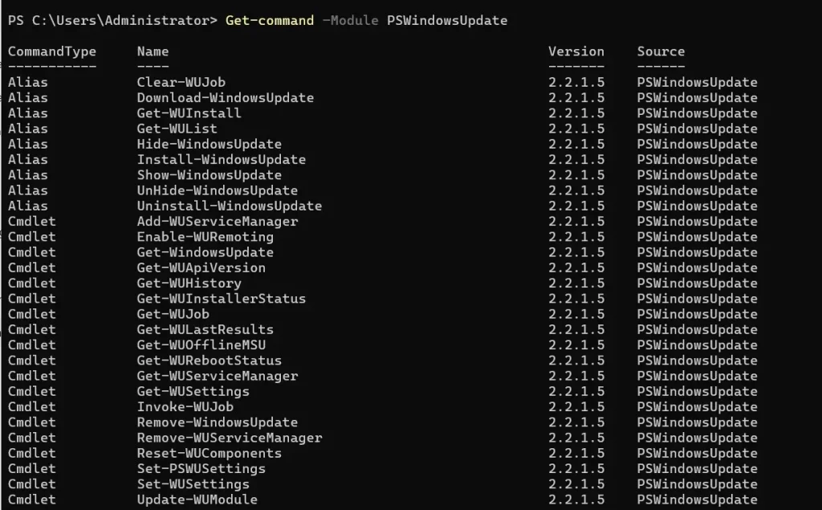Click the Set-PSWUSettings cmdlet name
This screenshot has width=822, height=510.
coord(201,468)
